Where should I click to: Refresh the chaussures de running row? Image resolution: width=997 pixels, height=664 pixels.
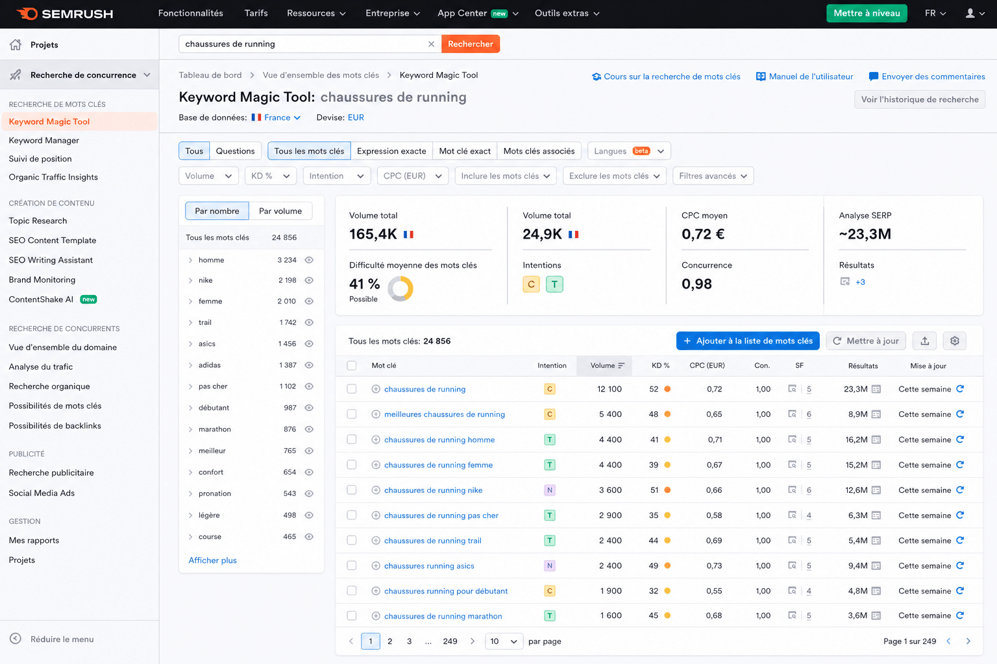tap(960, 389)
